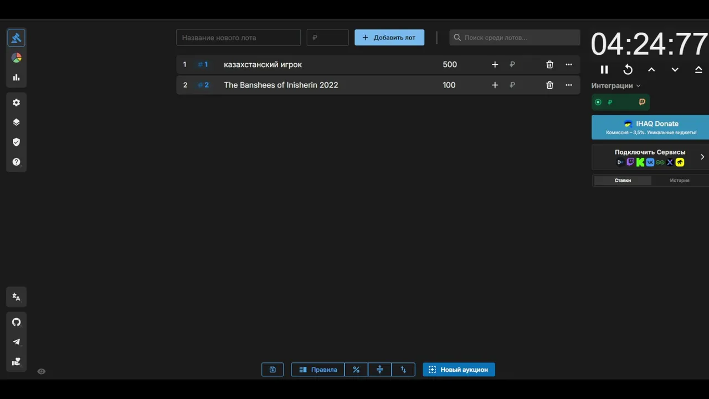Increase timer with the up chevron
The image size is (709, 399).
coord(651,70)
